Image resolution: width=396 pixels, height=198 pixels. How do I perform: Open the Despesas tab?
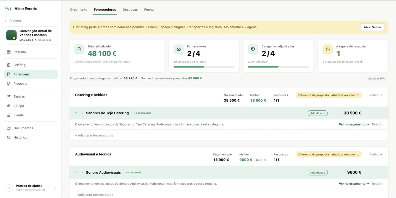130,10
